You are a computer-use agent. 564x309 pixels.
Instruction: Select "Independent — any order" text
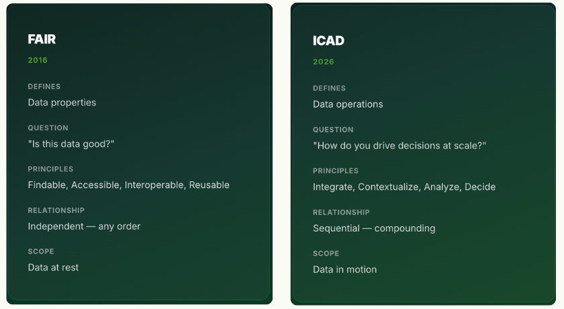(x=84, y=226)
